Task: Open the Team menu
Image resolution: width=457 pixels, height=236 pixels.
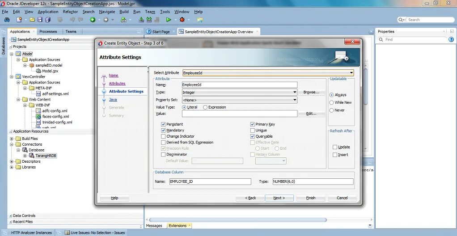Action: tap(150, 12)
